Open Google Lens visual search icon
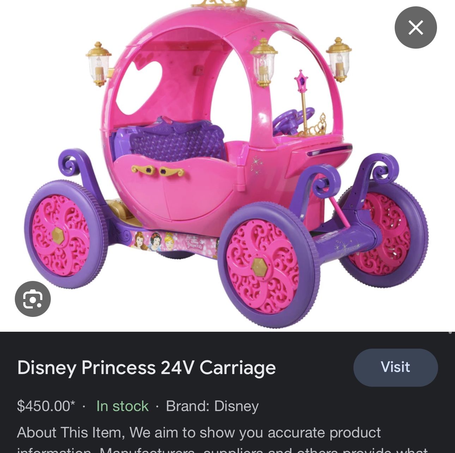The height and width of the screenshot is (453, 455). point(33,299)
